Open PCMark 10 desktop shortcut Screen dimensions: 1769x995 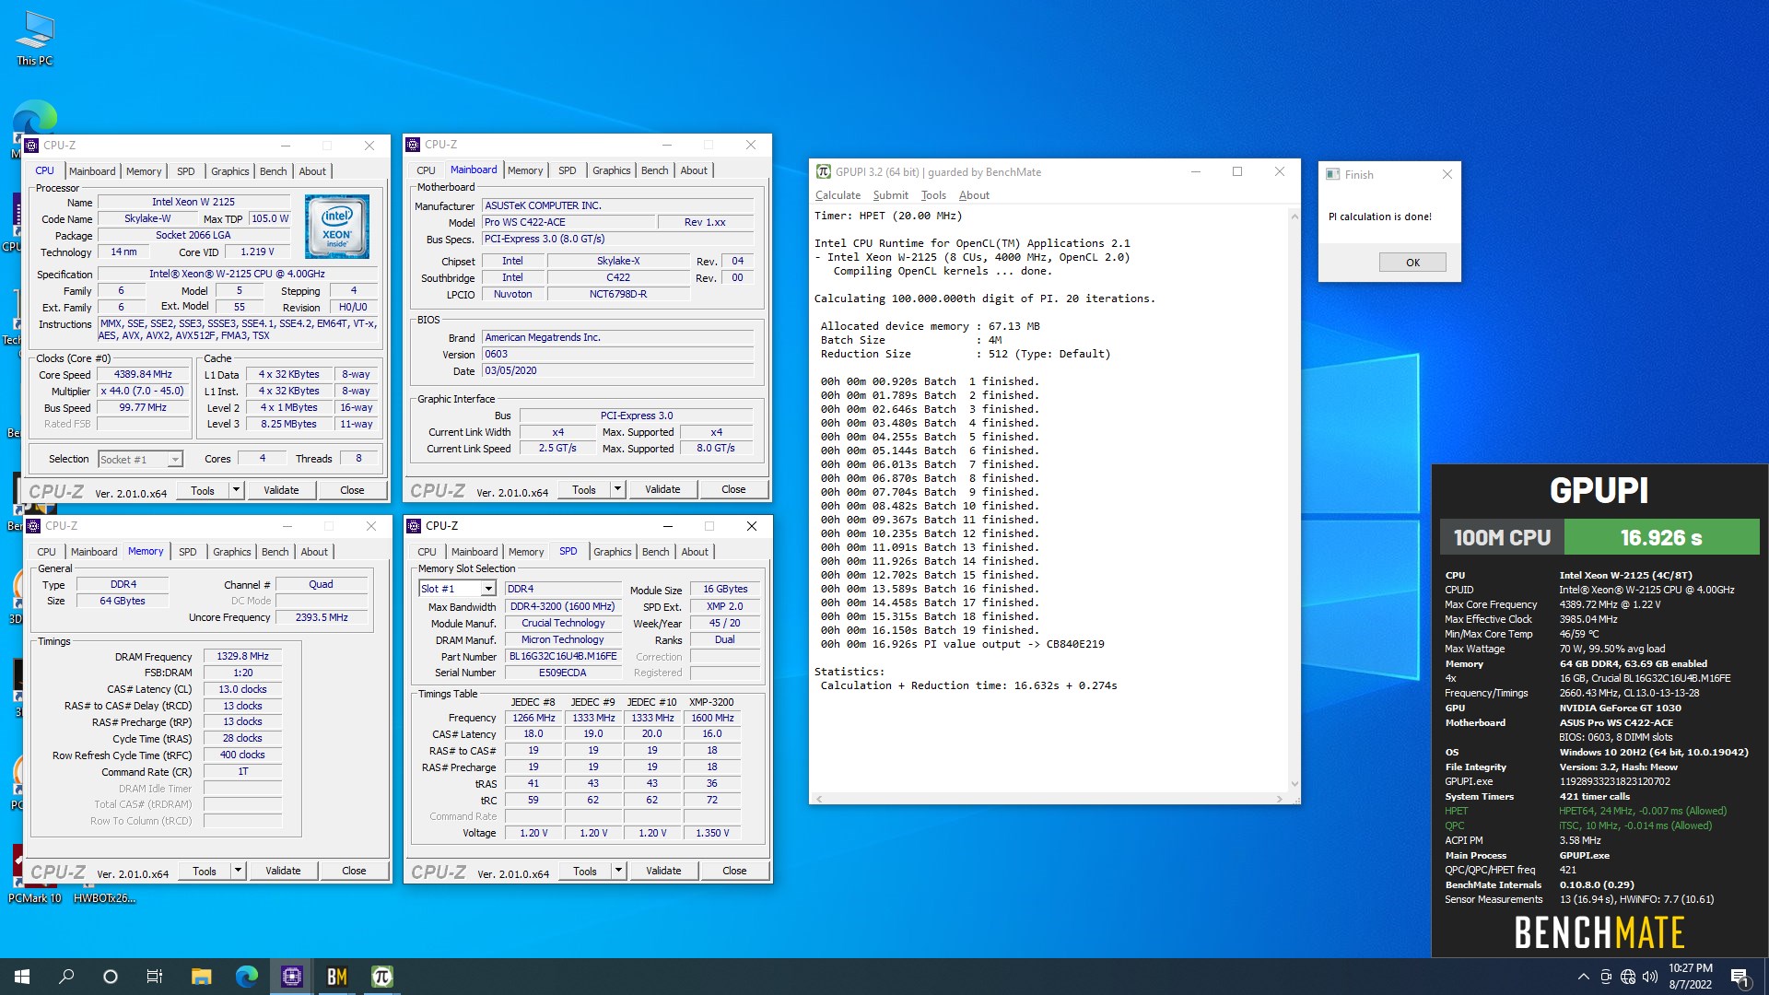35,898
